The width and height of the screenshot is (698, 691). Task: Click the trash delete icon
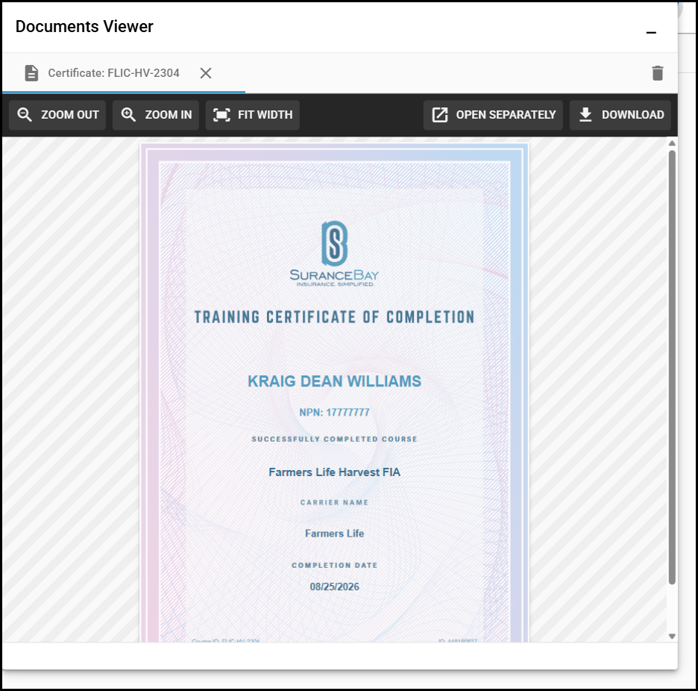[658, 73]
